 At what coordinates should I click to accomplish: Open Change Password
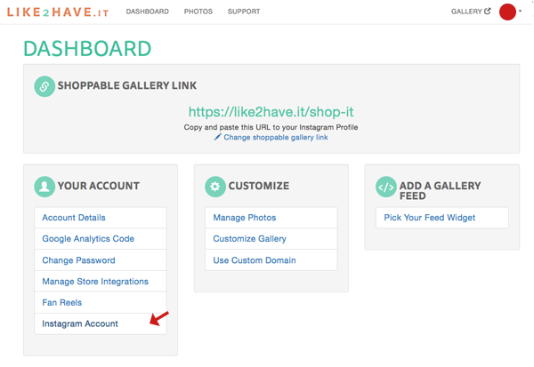click(x=78, y=260)
